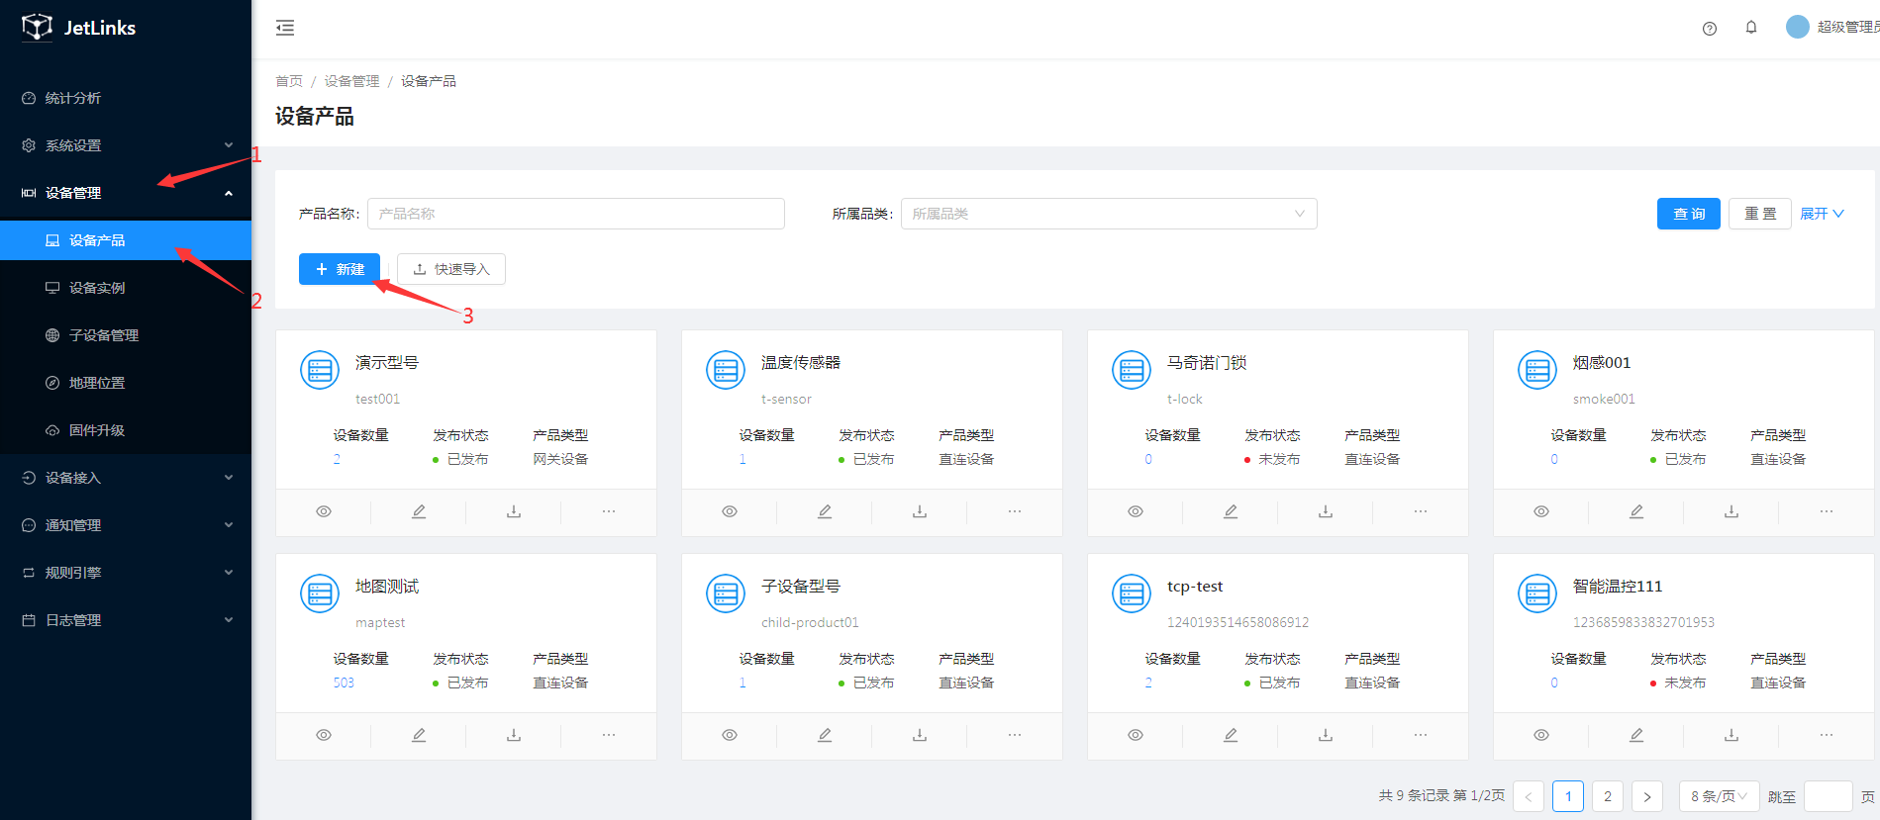Download configuration of 温度传感器 product

920,511
